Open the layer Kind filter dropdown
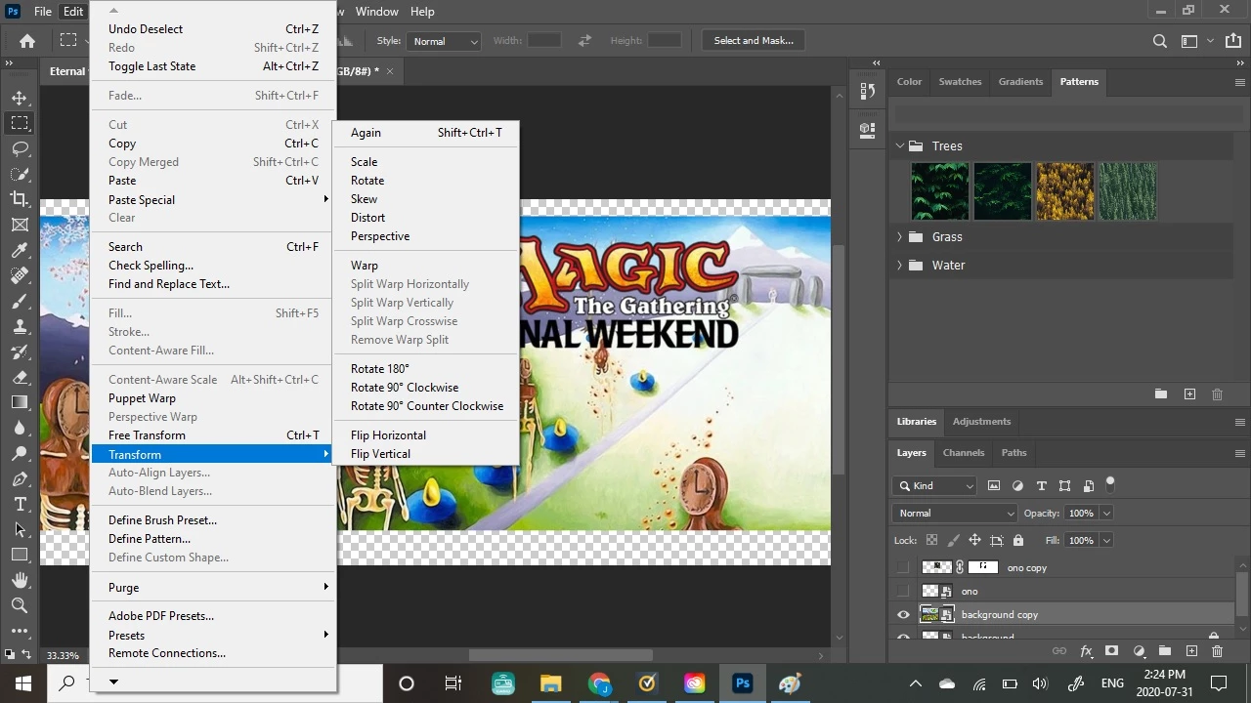 [934, 485]
